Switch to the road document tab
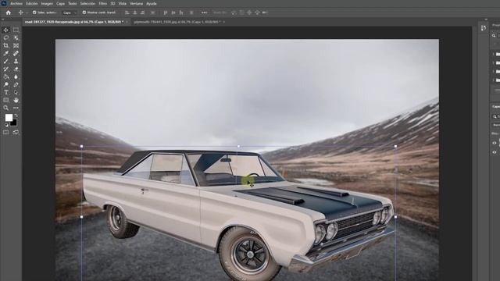 tap(73, 22)
